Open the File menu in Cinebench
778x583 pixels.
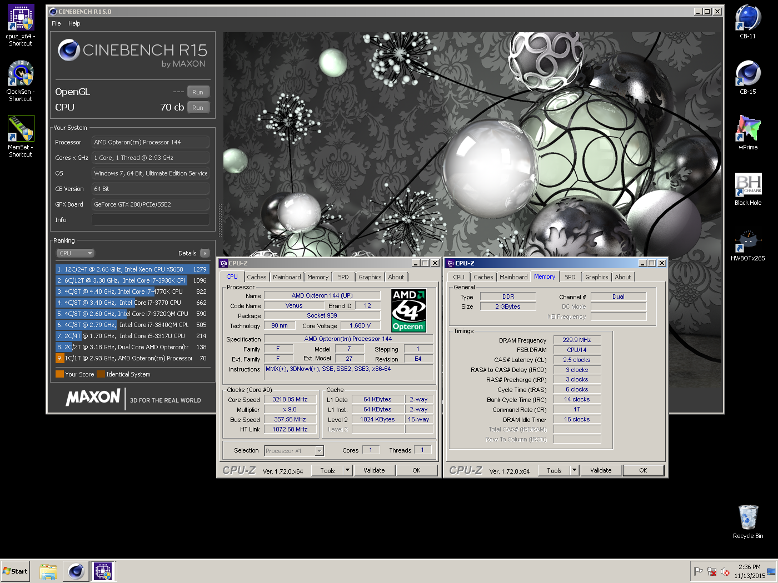point(56,23)
